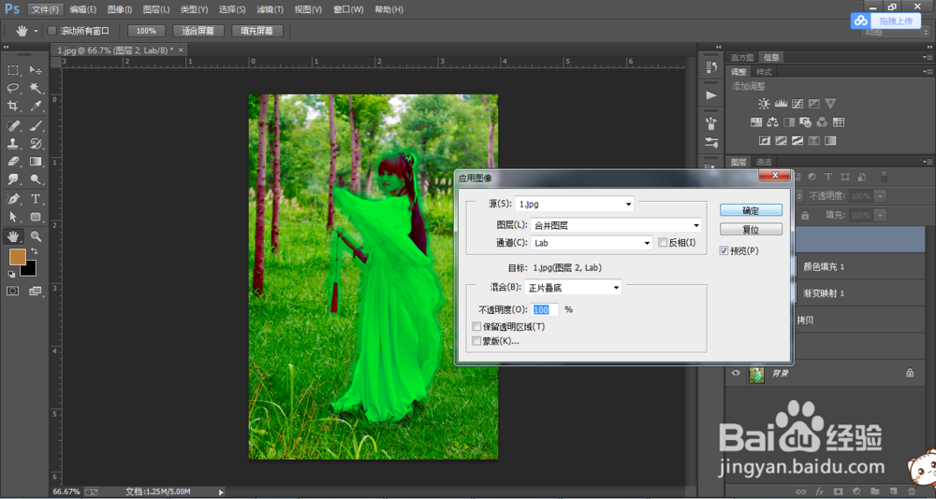Add Photo Filter adjustment
The width and height of the screenshot is (936, 499).
pyautogui.click(x=805, y=122)
